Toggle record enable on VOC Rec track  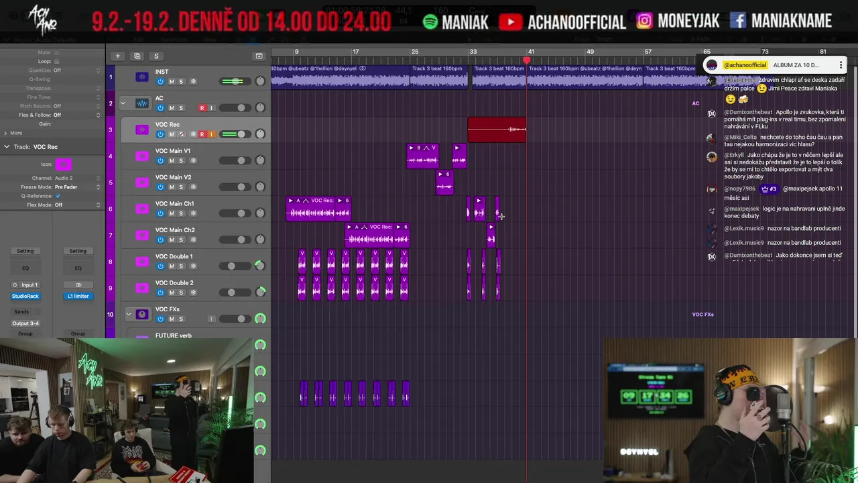pyautogui.click(x=202, y=134)
